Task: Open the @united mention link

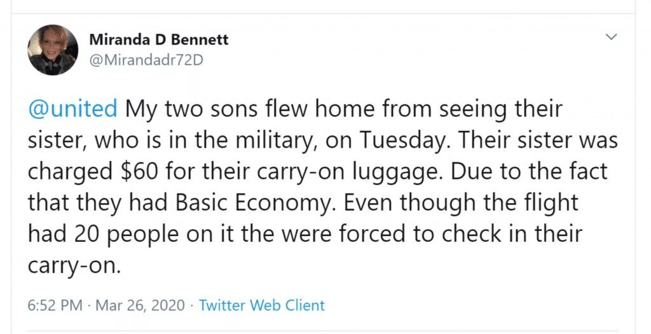Action: tap(72, 109)
